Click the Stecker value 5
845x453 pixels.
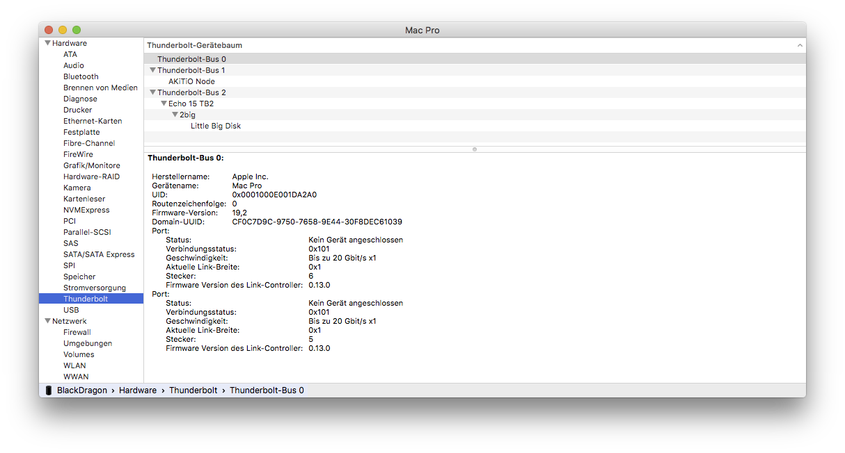[311, 339]
